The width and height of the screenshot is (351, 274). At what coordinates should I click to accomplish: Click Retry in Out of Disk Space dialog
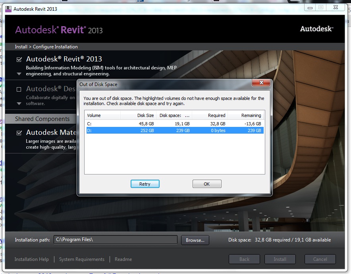(145, 184)
